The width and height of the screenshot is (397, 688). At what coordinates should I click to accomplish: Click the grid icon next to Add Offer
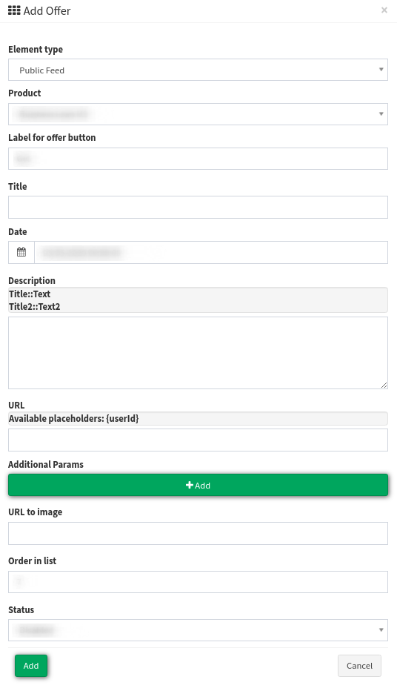click(14, 10)
